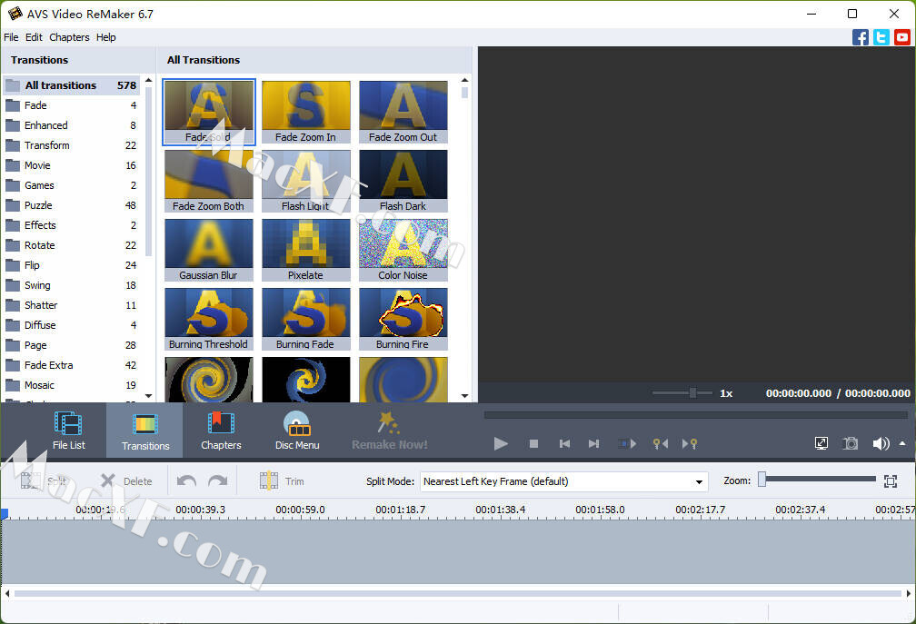Open the Chapters menu

tap(69, 37)
